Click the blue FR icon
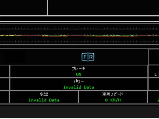The image size is (159, 119). (x=88, y=57)
